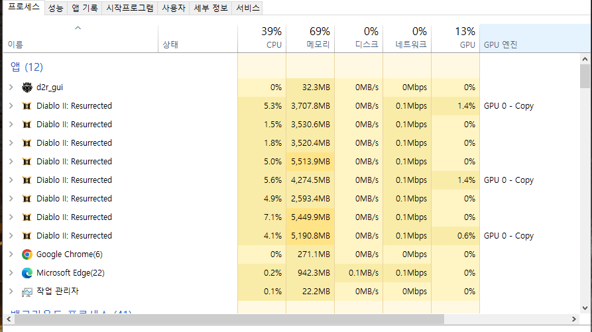Viewport: 592px width, 332px height.
Task: Click Diablo icon in the 5,449.9MB row
Action: point(27,217)
